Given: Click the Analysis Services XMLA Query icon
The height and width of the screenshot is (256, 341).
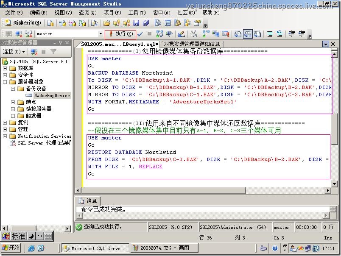Looking at the screenshot, I should point(82,23).
